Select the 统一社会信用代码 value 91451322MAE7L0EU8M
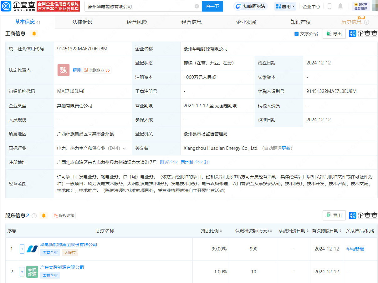The height and width of the screenshot is (283, 378). point(82,49)
